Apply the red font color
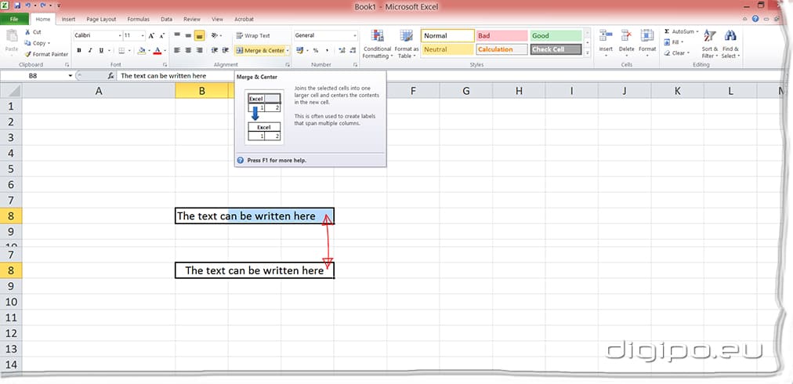The height and width of the screenshot is (384, 793). (158, 50)
